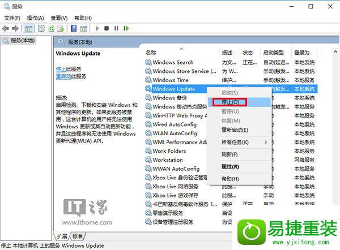
Task: Select the 零售演示服务 row
Action: coord(189,213)
